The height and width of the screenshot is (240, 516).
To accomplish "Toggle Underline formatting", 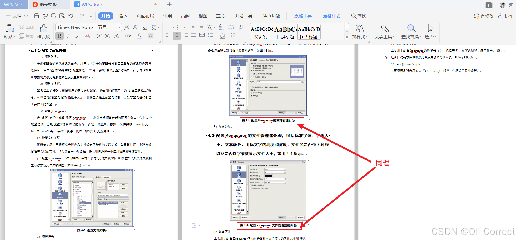I will point(76,36).
